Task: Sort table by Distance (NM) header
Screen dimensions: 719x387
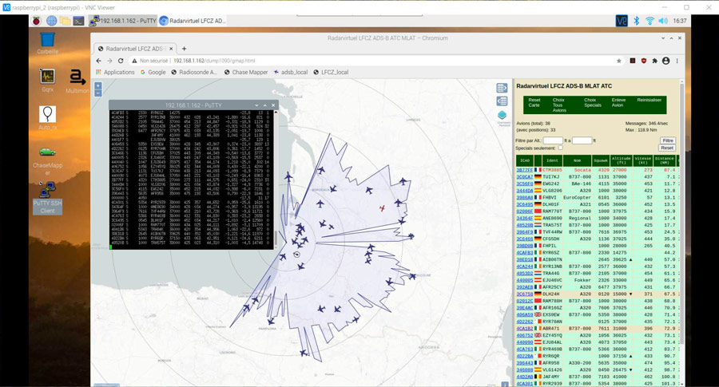Action: point(664,160)
